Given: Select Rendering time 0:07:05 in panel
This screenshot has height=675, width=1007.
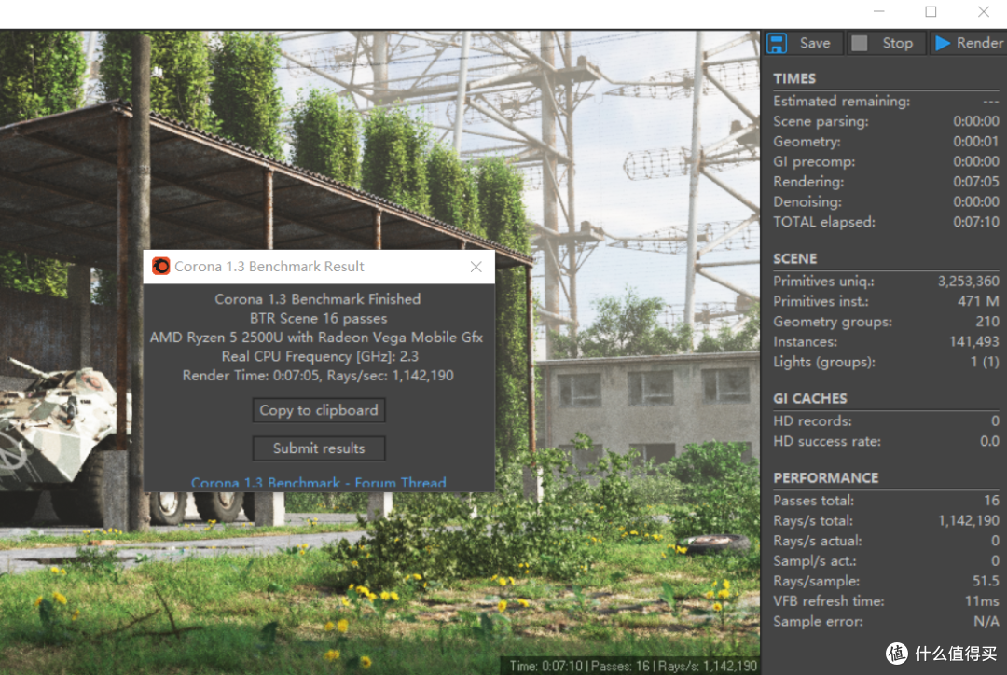Looking at the screenshot, I should click(975, 182).
